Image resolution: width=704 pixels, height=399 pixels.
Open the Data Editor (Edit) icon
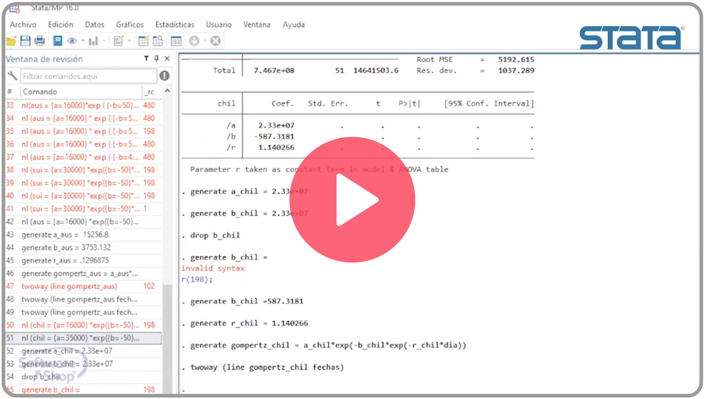pos(144,41)
